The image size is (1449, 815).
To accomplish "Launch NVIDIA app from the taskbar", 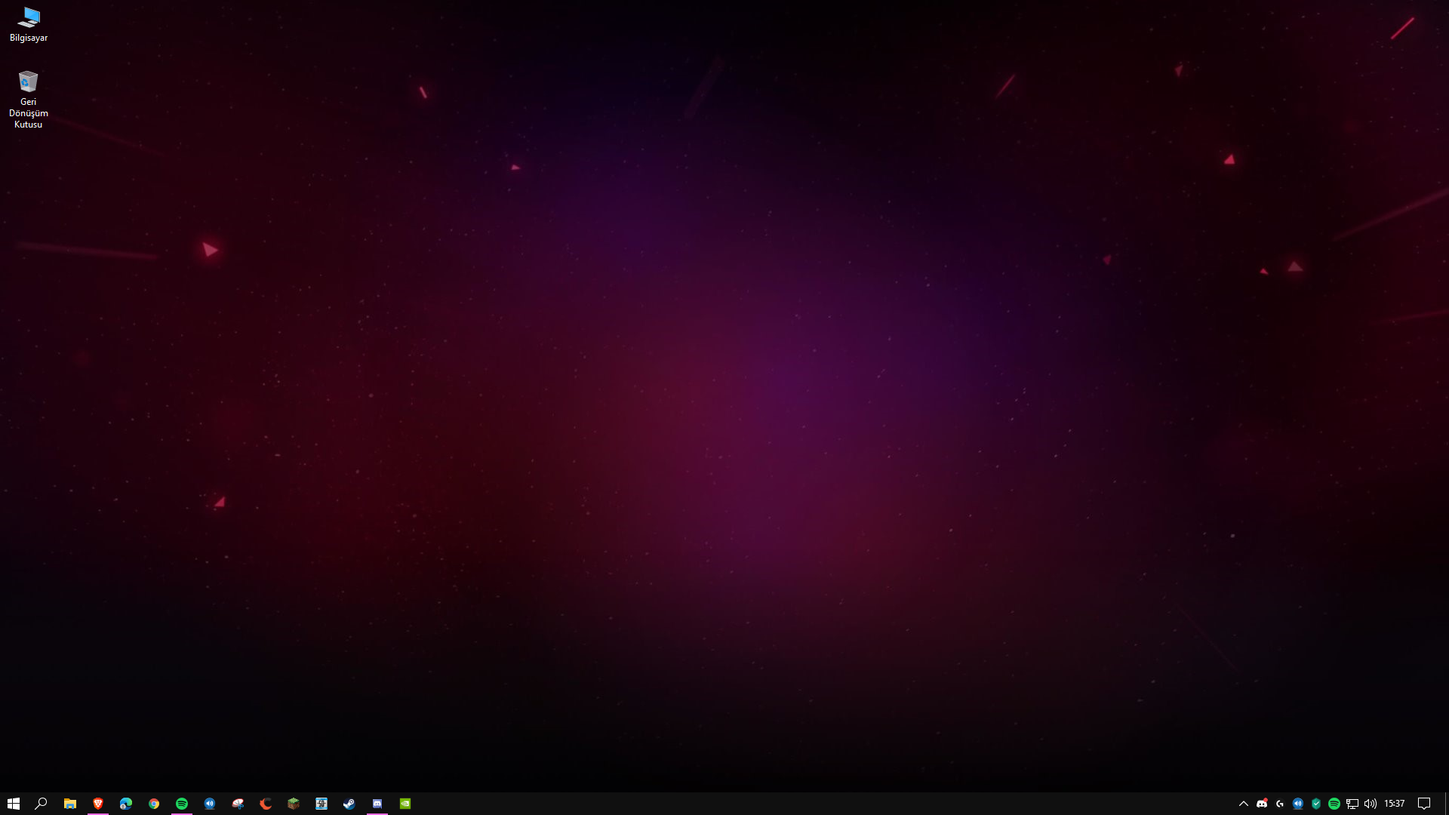I will click(x=405, y=804).
